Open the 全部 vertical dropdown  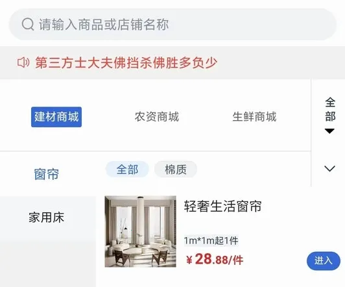tap(330, 115)
